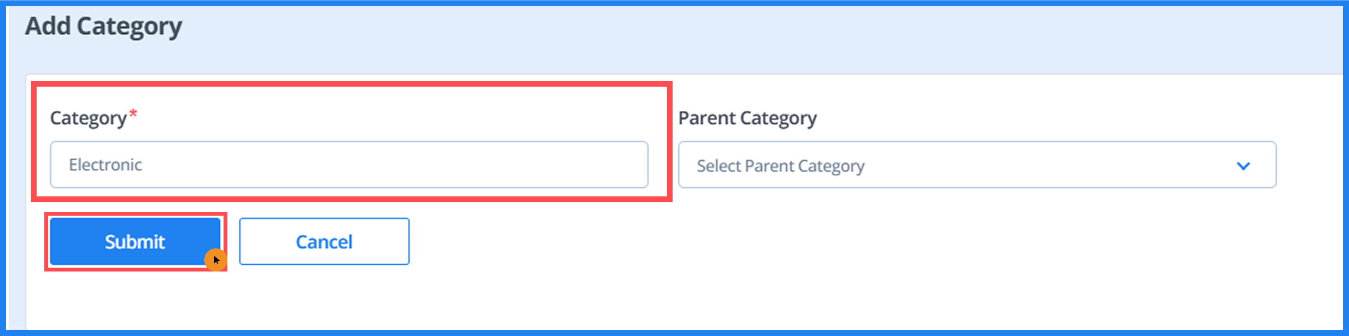Viewport: 1349px width, 336px height.
Task: Focus the Category text input
Action: coord(349,164)
